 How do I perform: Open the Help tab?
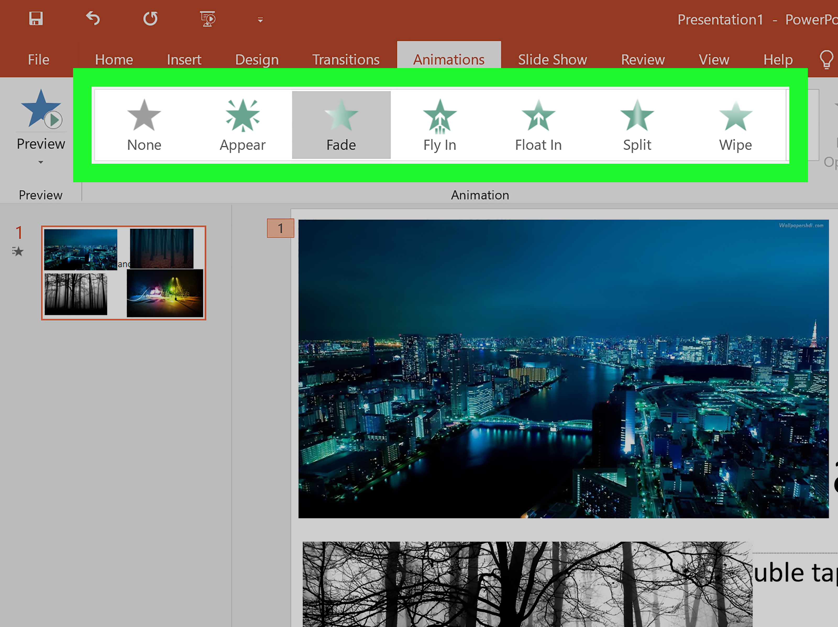tap(778, 59)
